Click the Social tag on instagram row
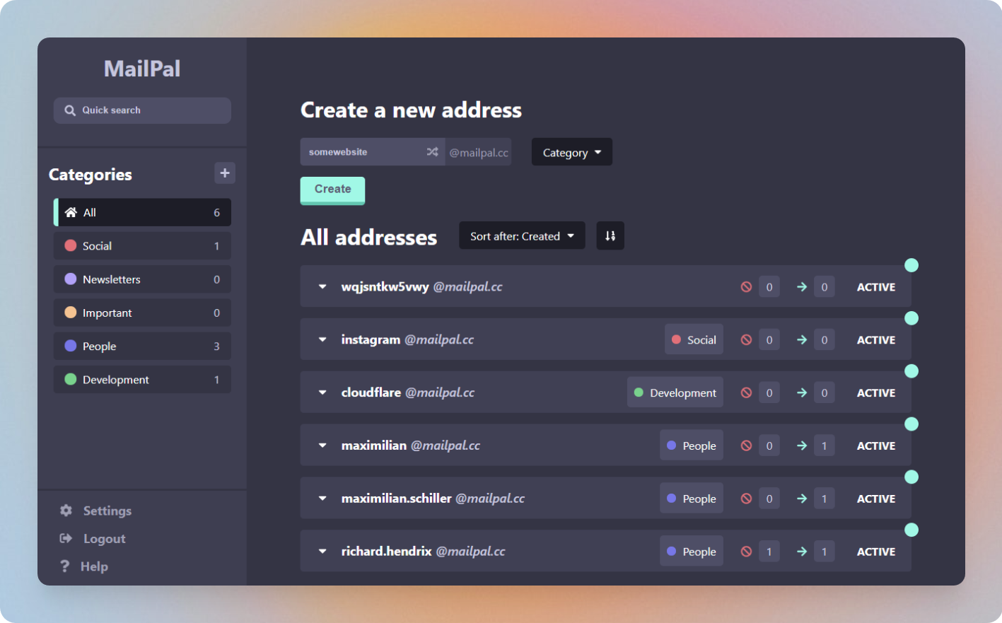Image resolution: width=1002 pixels, height=623 pixels. (x=694, y=340)
